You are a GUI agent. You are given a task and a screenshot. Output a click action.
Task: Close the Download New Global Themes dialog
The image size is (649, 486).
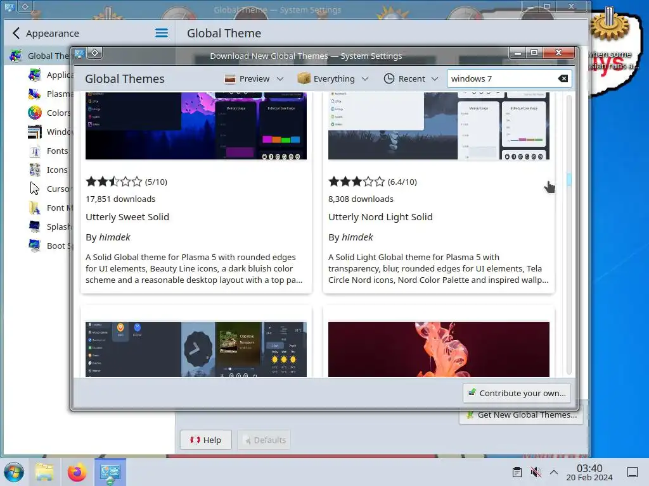click(x=559, y=53)
